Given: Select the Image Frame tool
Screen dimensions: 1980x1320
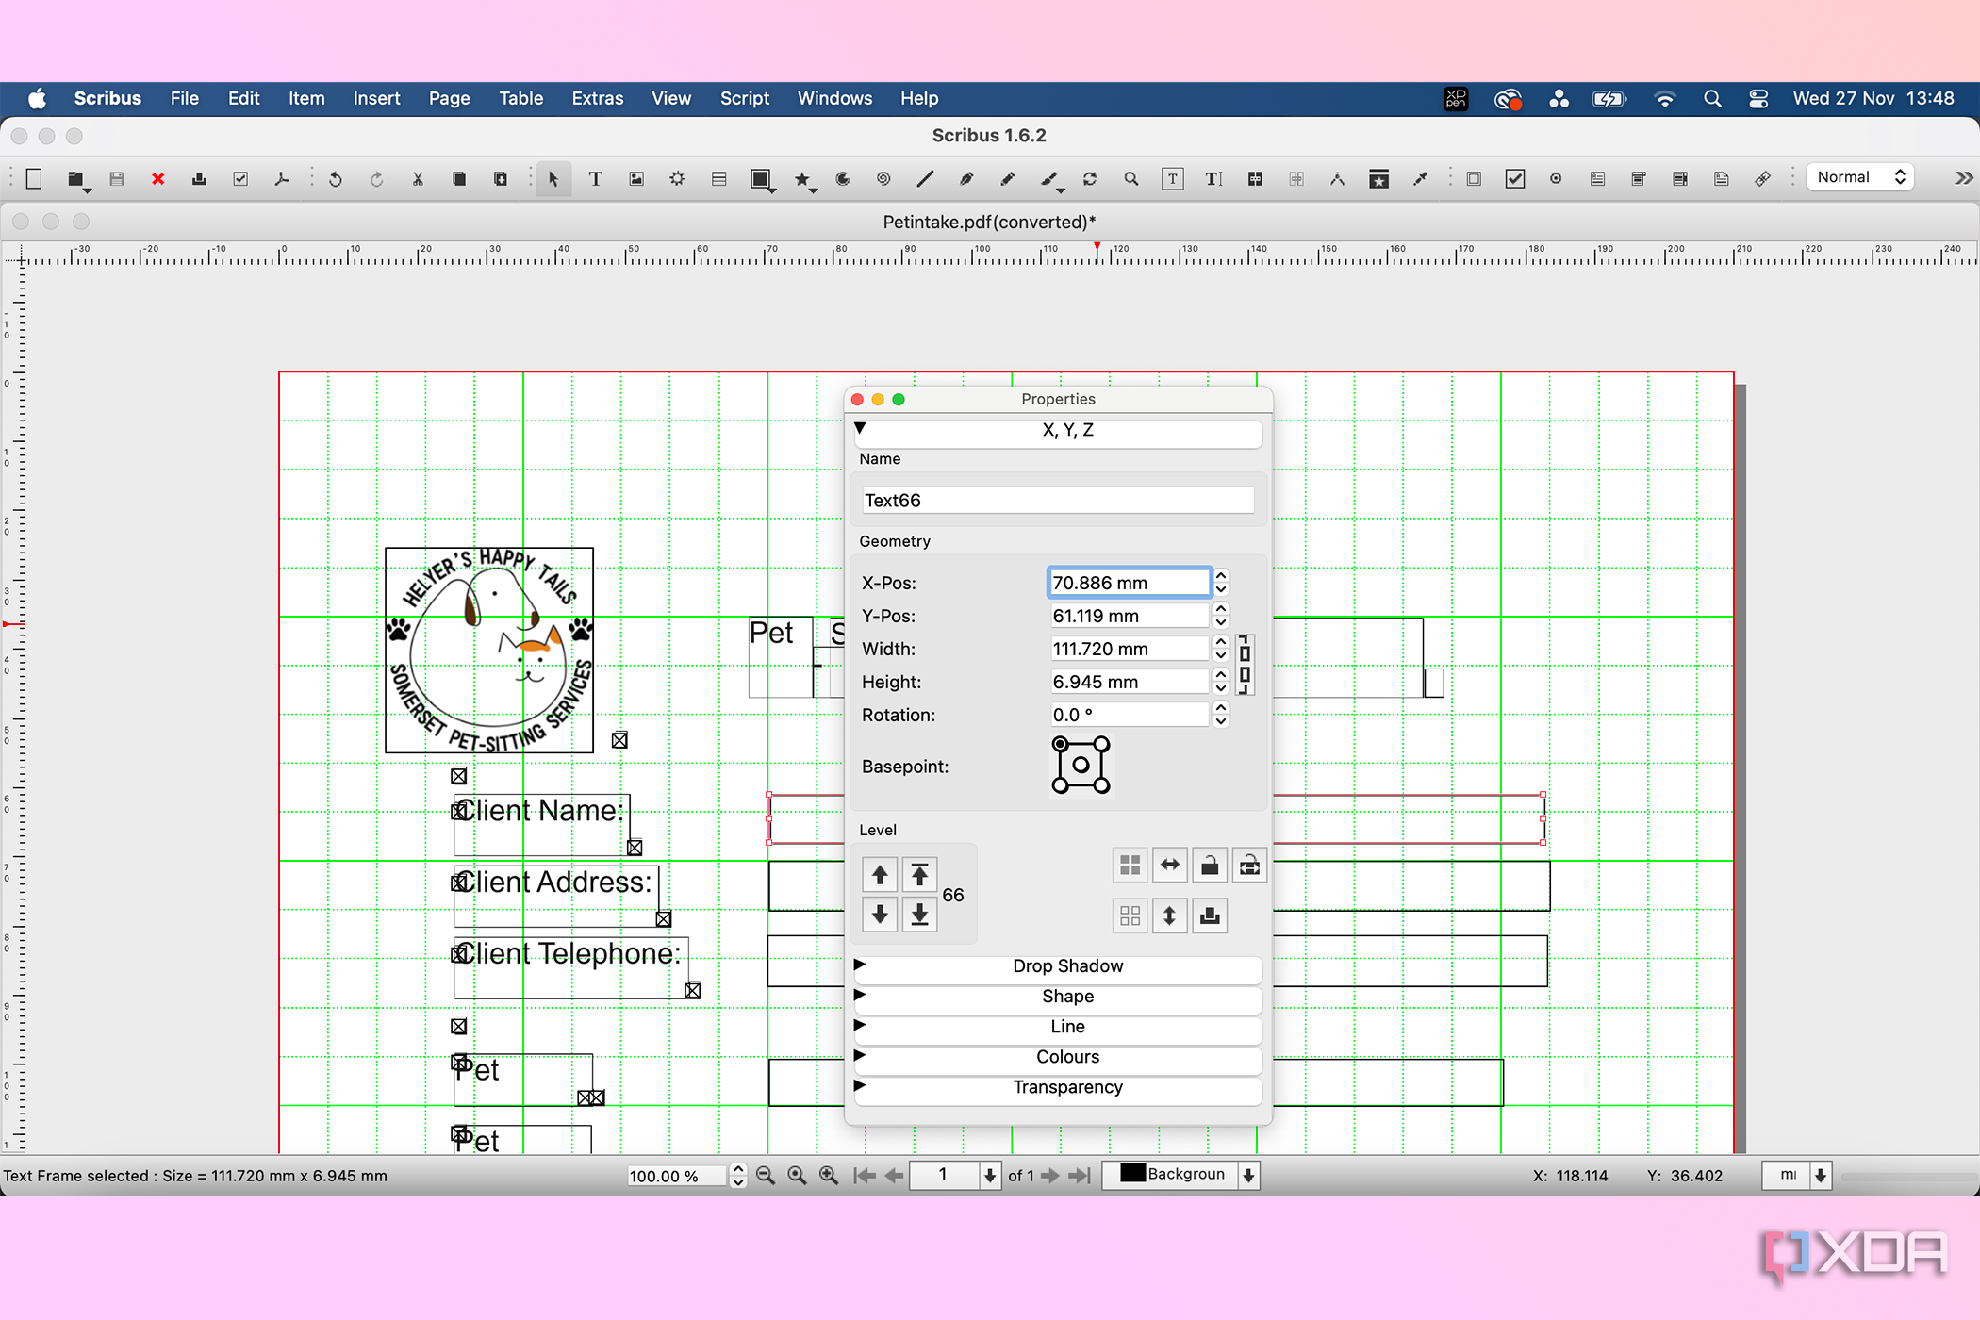Looking at the screenshot, I should pyautogui.click(x=636, y=179).
